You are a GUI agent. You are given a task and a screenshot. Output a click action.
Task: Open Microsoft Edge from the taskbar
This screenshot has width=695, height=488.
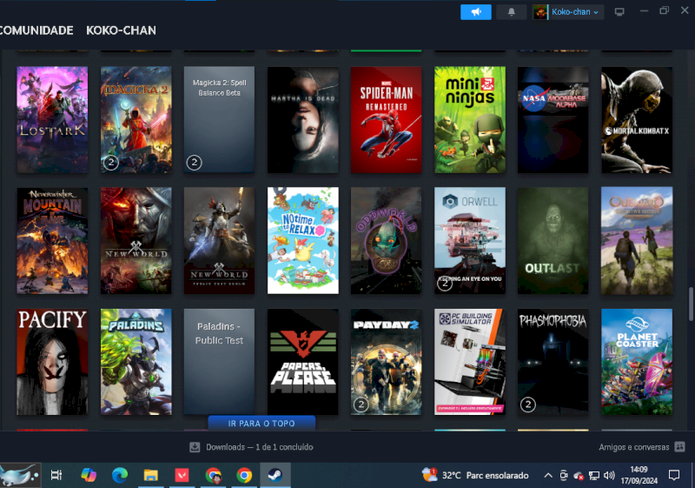coord(119,476)
